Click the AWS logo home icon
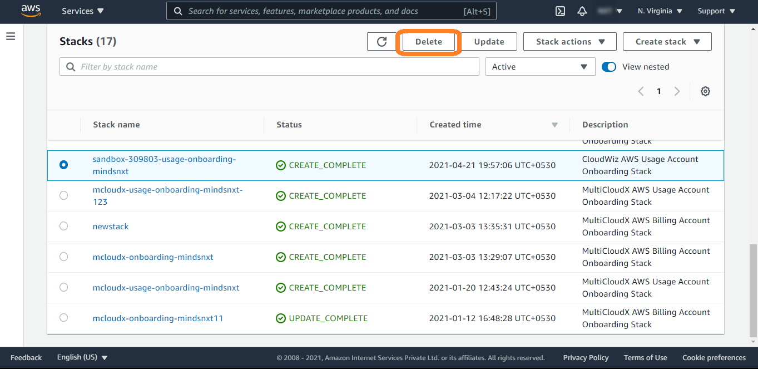The height and width of the screenshot is (369, 758). [x=32, y=11]
